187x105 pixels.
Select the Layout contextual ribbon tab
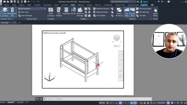pos(144,5)
